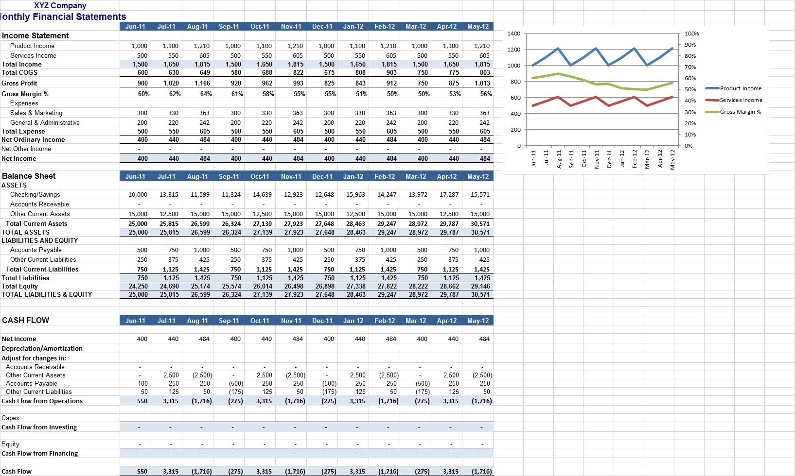
Task: Select the Cash Flow from Financing label
Action: pos(40,454)
